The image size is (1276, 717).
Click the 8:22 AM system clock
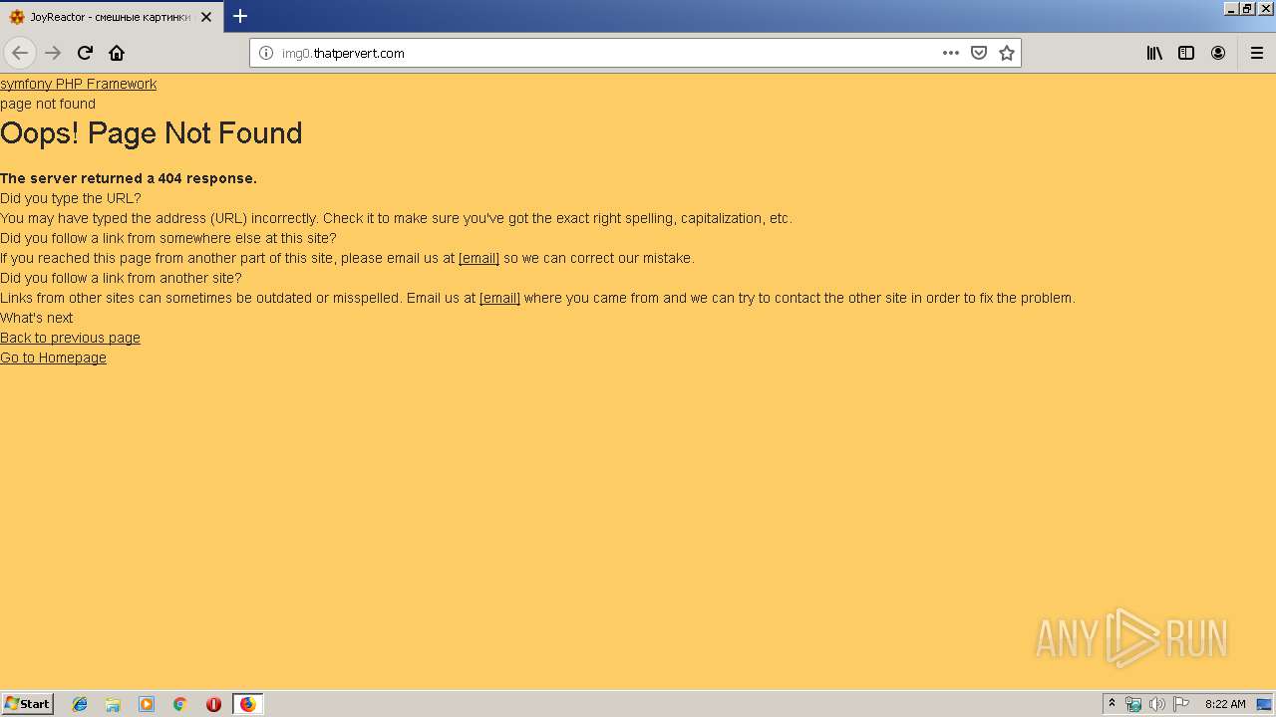click(1225, 704)
